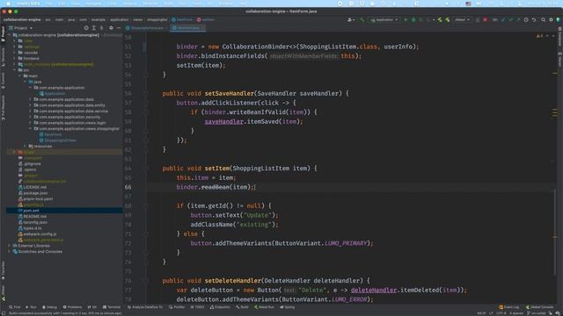Click the ItemForm breadcrumb

[x=182, y=19]
